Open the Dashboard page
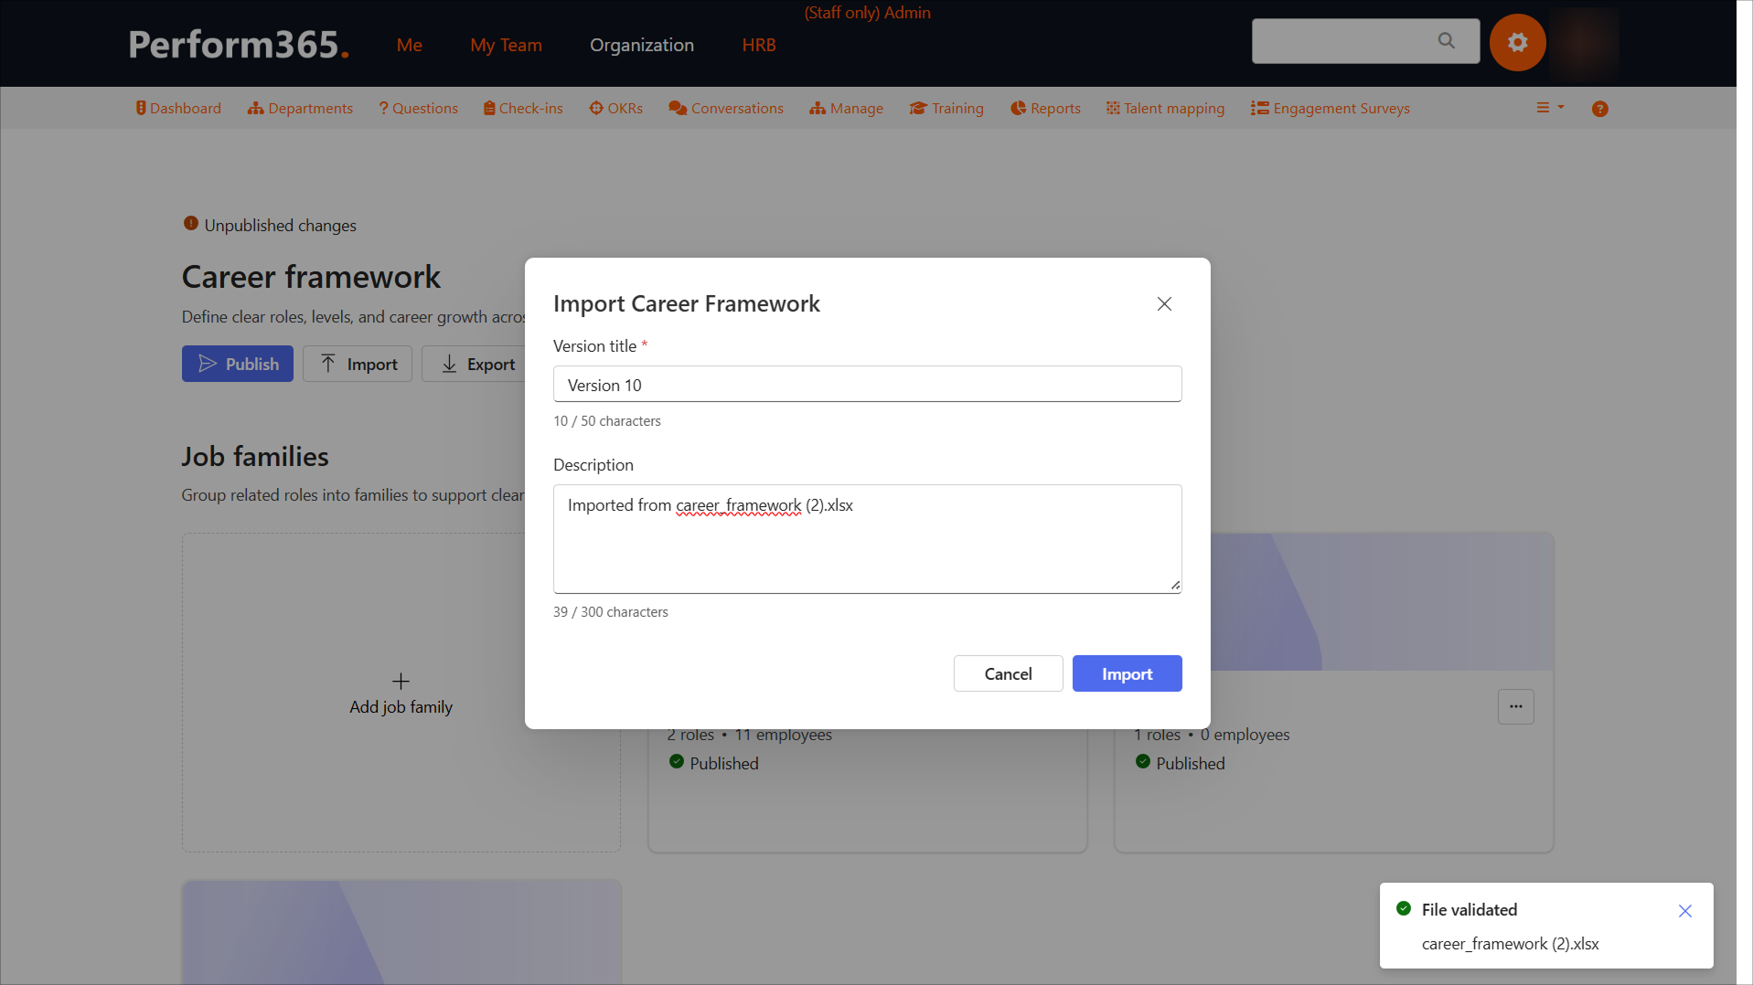 click(x=178, y=108)
